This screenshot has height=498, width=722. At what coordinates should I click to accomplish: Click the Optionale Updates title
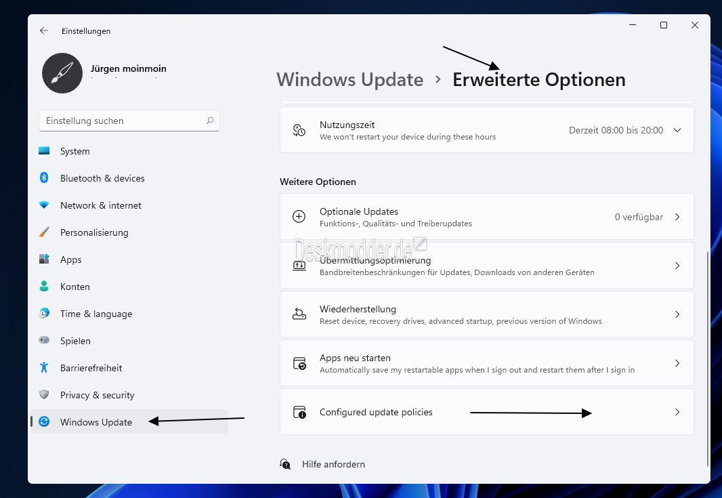coord(359,211)
